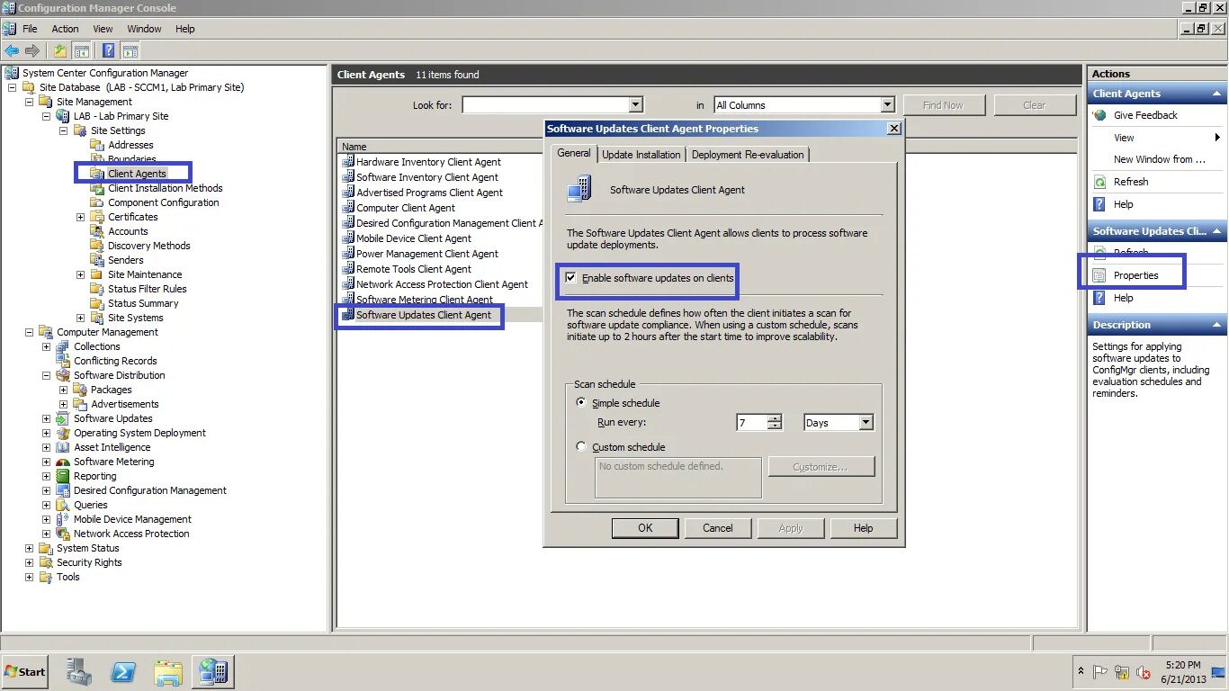Click the Up one level toolbar icon
1229x691 pixels.
point(60,50)
